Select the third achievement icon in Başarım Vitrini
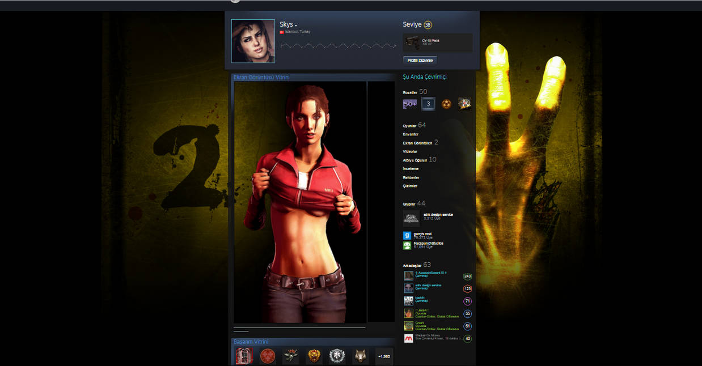The width and height of the screenshot is (702, 366). (x=291, y=356)
